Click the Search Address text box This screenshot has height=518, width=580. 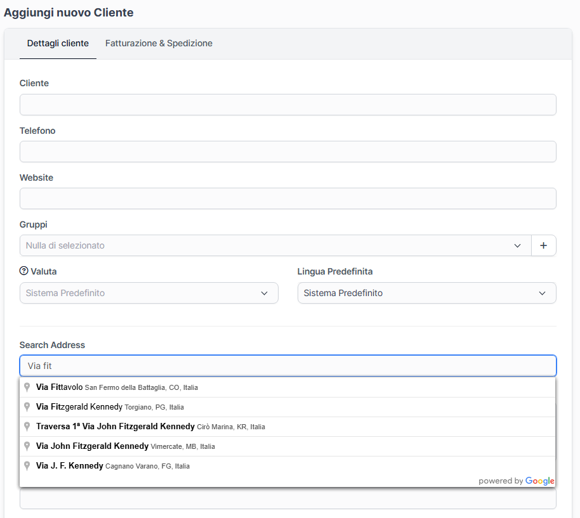(x=287, y=366)
